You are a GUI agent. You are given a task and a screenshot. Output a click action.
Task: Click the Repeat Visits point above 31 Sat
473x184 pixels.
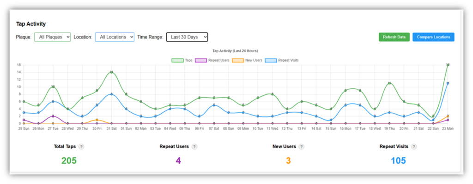click(x=111, y=94)
